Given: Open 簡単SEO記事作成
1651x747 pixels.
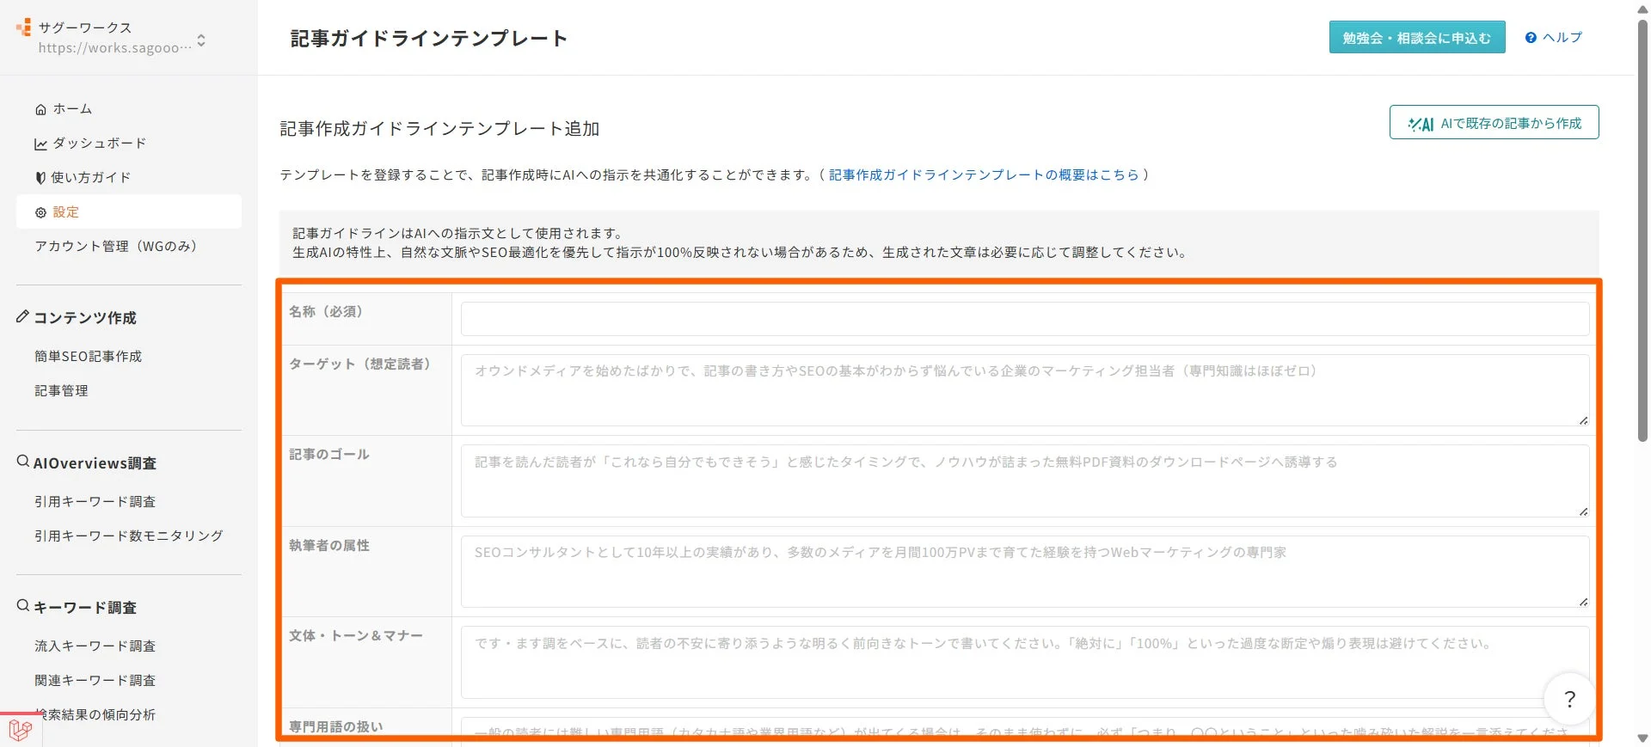Looking at the screenshot, I should tap(88, 356).
